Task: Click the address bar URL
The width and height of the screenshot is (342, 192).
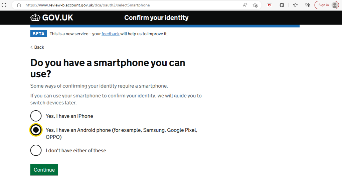Action: click(x=88, y=5)
